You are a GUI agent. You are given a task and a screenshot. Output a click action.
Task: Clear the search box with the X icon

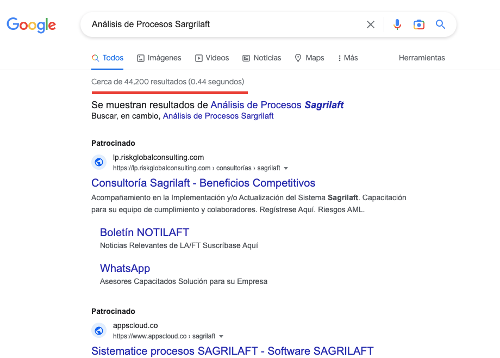371,24
